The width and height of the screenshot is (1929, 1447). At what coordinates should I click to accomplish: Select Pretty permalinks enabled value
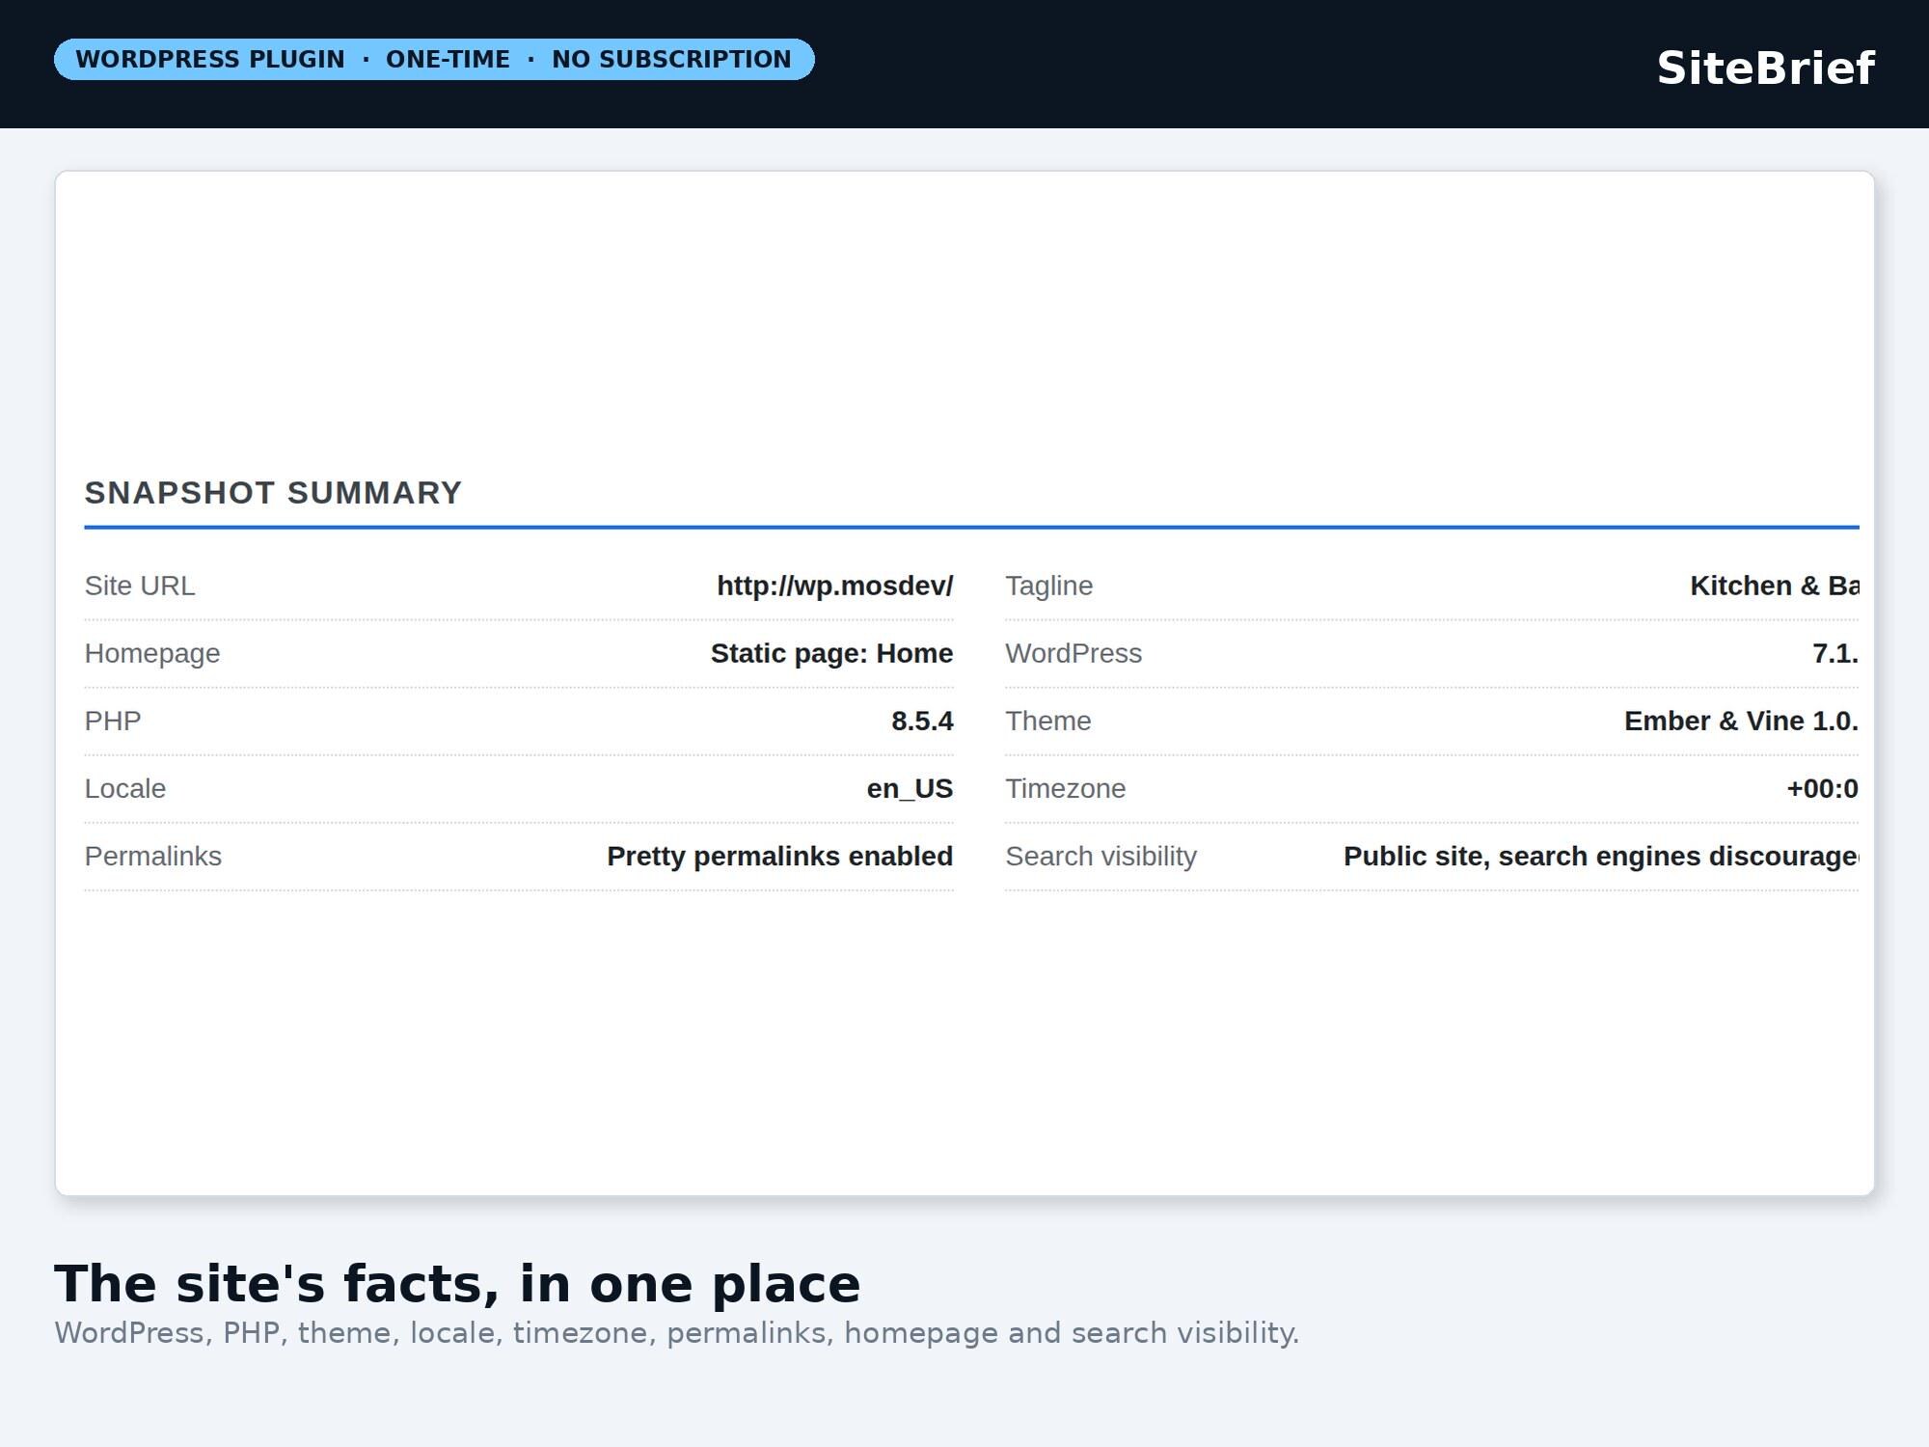tap(780, 857)
